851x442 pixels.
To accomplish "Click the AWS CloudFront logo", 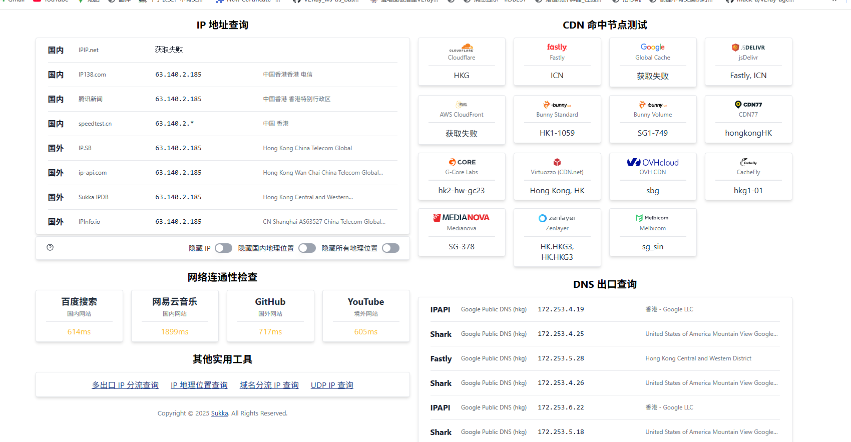I will pyautogui.click(x=461, y=105).
